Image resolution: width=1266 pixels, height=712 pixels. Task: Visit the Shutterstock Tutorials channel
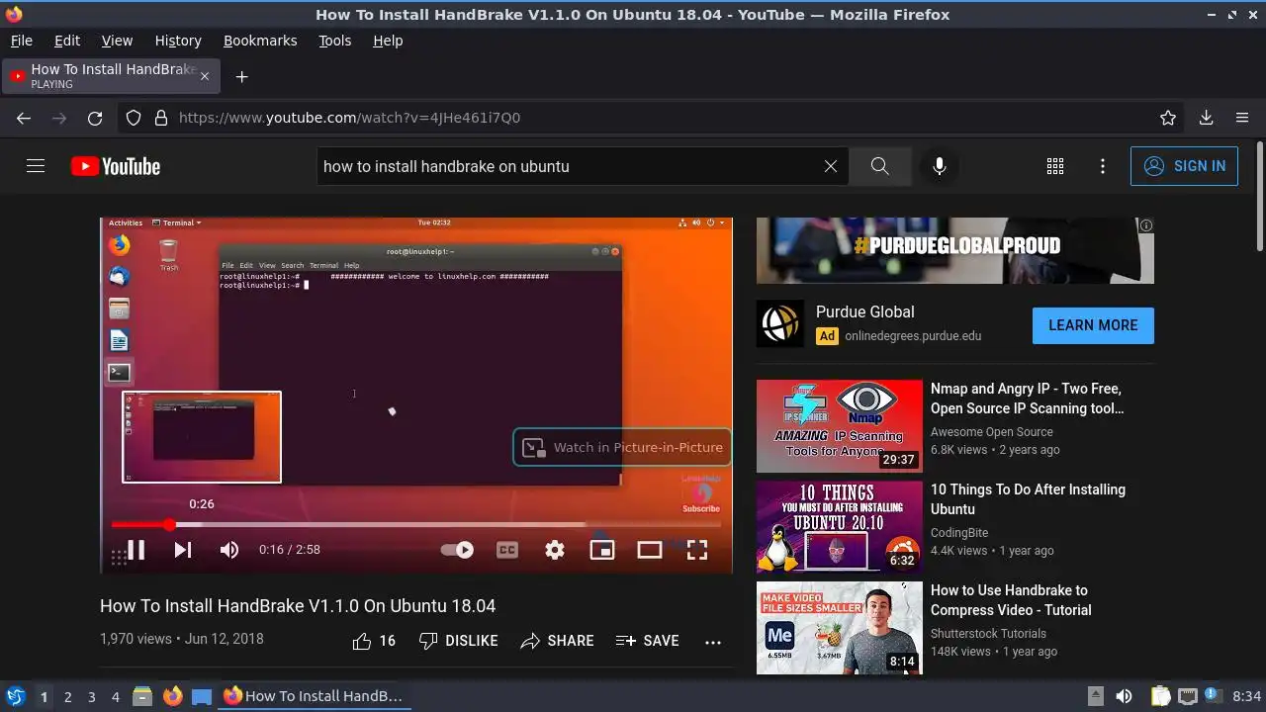pyautogui.click(x=988, y=634)
